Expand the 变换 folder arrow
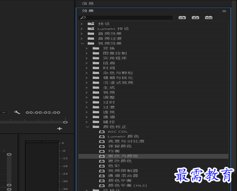Image resolution: width=237 pixels, height=191 pixels. (86, 49)
